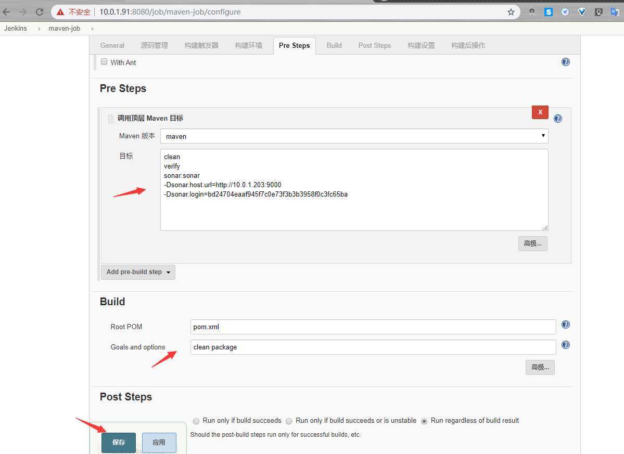Switch to the 构建触发器 tab
The width and height of the screenshot is (624, 454).
[x=202, y=45]
